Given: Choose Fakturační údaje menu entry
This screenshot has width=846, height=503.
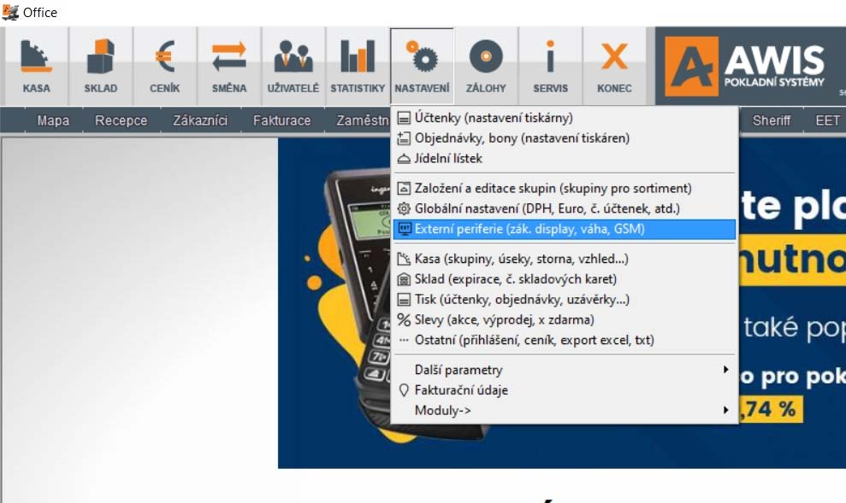Looking at the screenshot, I should [x=565, y=390].
